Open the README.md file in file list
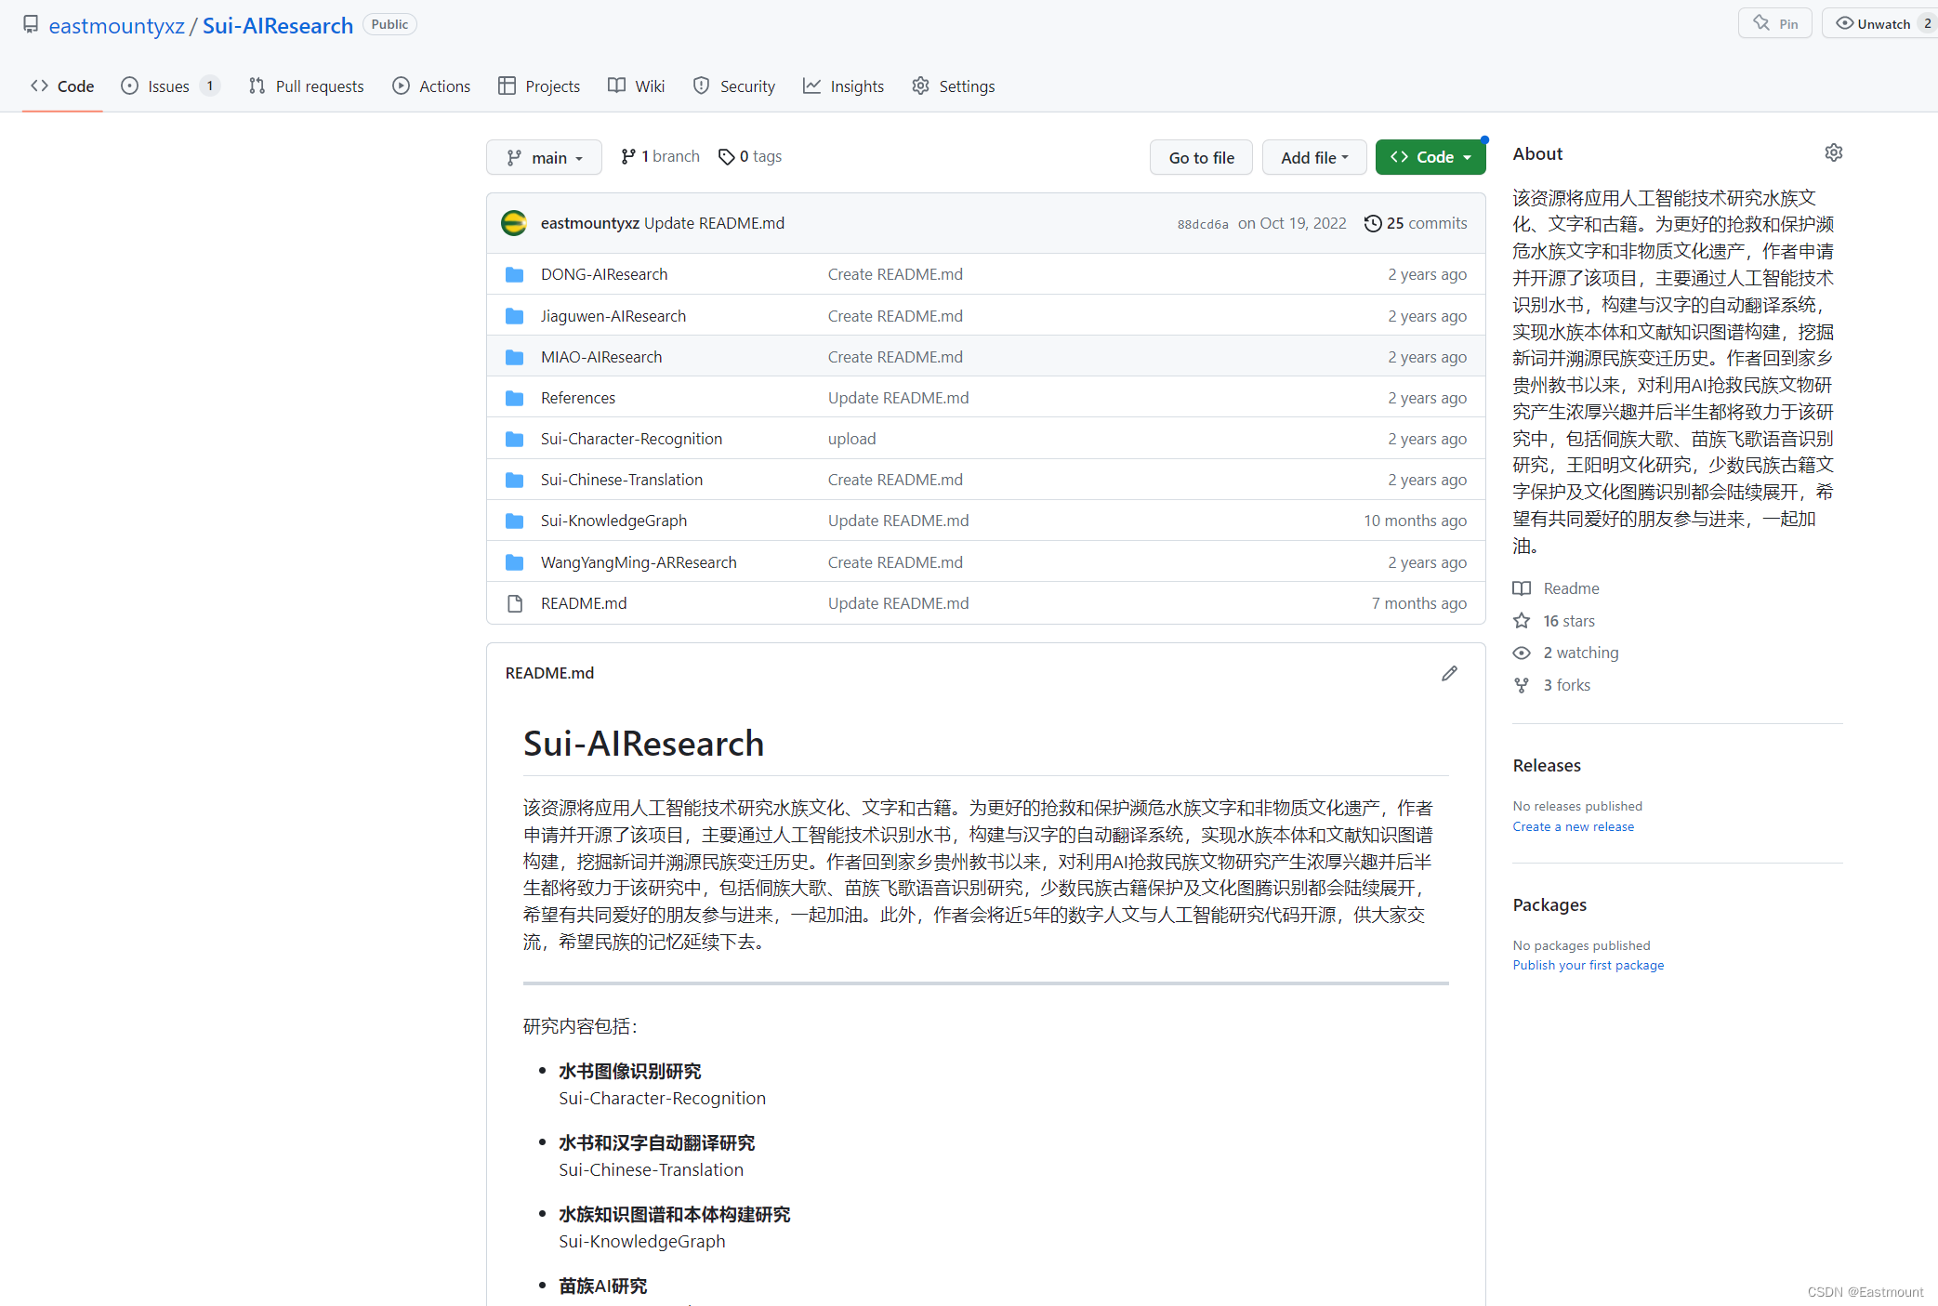The height and width of the screenshot is (1306, 1938). click(584, 603)
